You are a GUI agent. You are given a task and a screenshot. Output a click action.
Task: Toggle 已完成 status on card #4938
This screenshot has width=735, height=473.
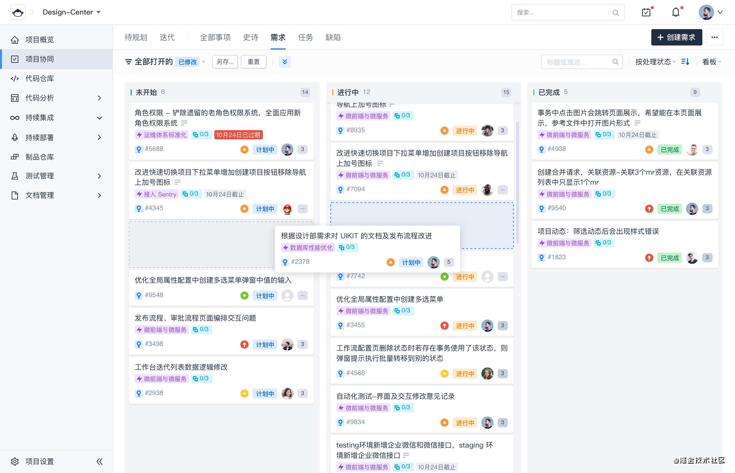coord(670,149)
